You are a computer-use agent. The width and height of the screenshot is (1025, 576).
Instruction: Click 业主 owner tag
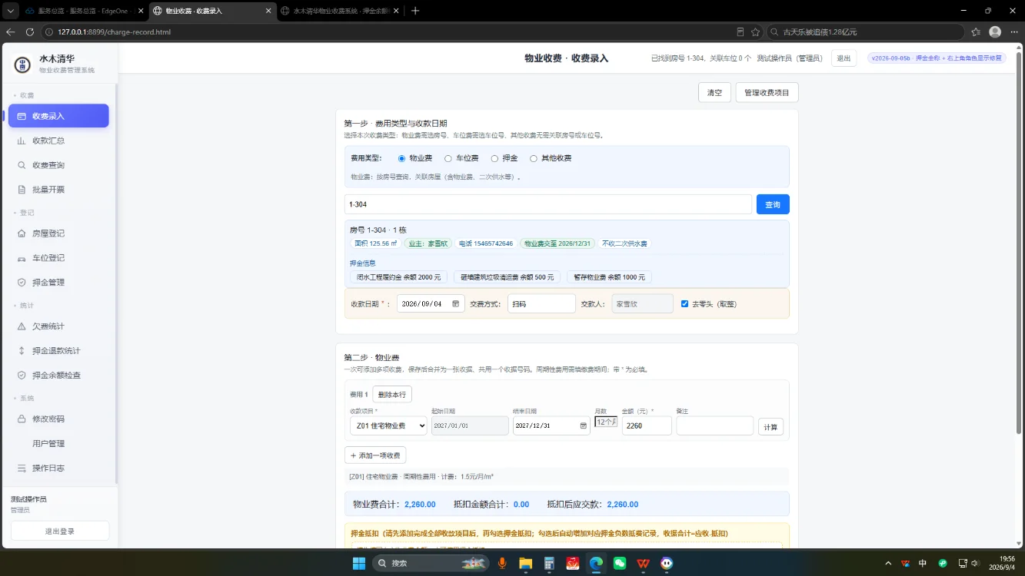(430, 243)
